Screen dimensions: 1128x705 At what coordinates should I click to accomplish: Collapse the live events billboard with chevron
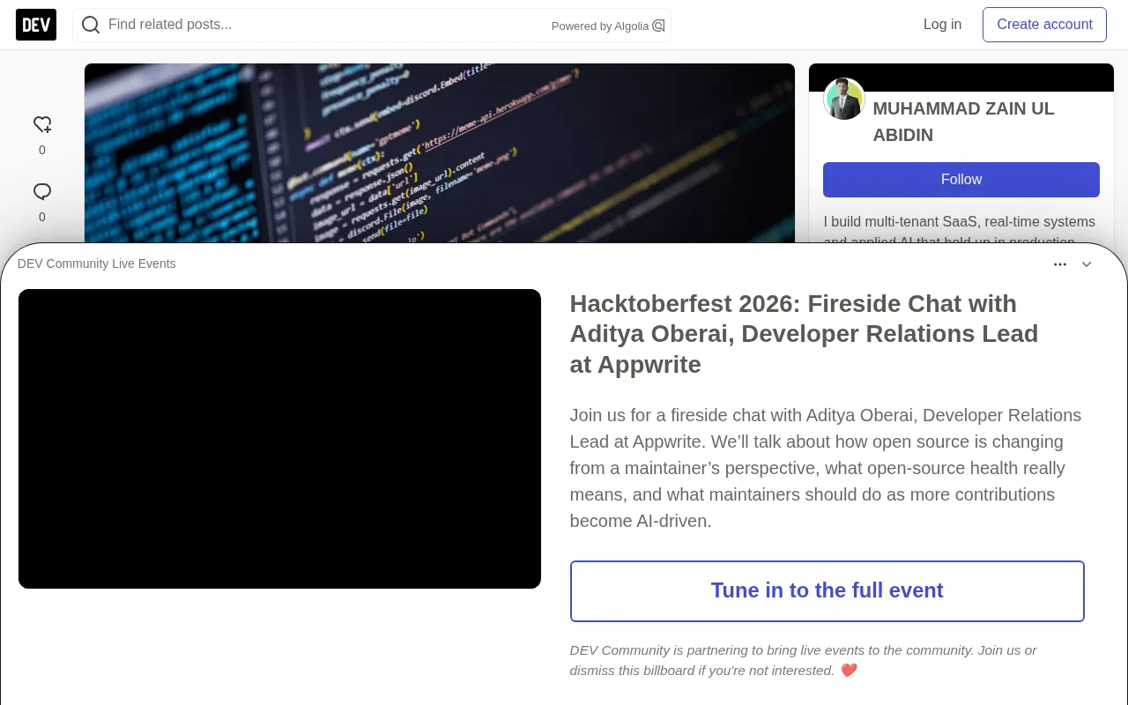point(1087,264)
